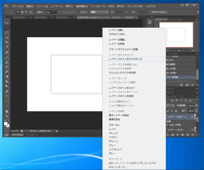Toggle subtract from selection mode
Viewport: 204px width, 170px height.
[27, 12]
